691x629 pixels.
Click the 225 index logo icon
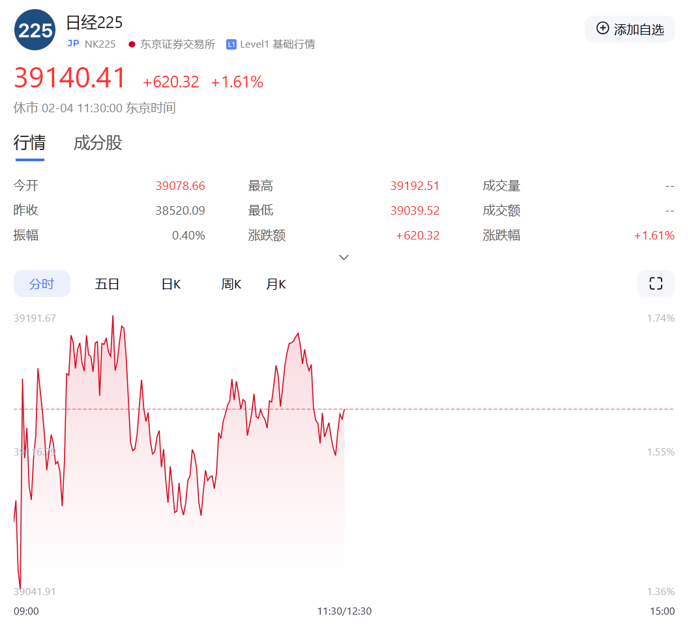(x=34, y=29)
